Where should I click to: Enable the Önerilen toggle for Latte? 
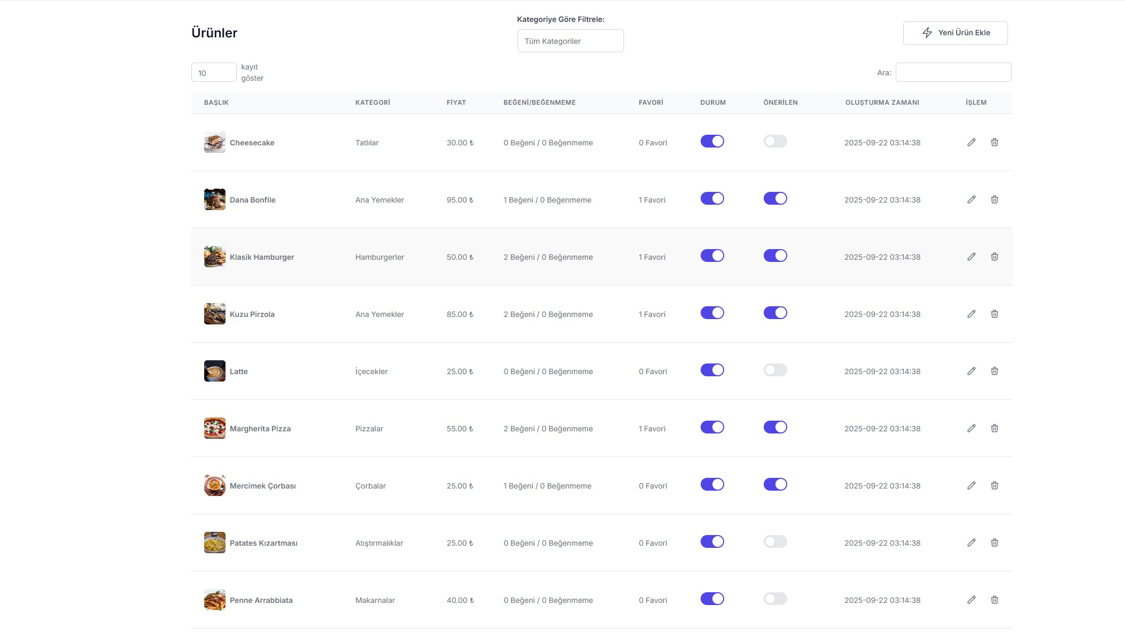coord(775,370)
